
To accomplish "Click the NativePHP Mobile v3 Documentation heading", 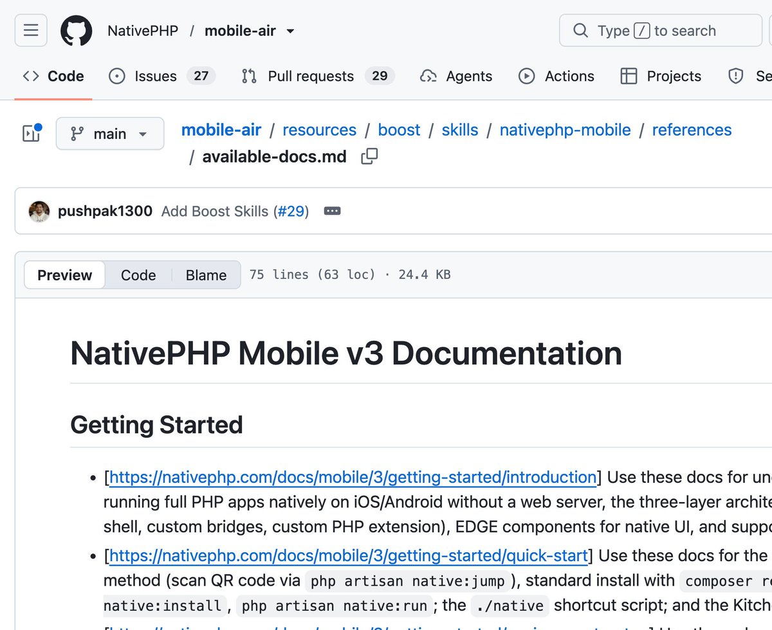I will pyautogui.click(x=346, y=353).
